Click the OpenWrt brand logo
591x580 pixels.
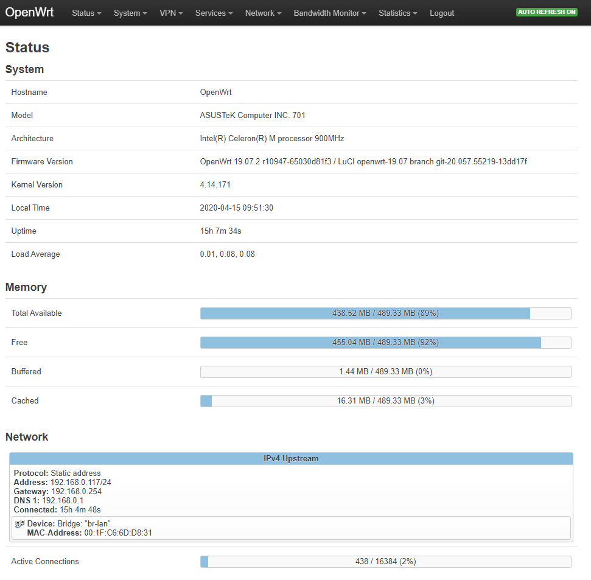[x=29, y=12]
